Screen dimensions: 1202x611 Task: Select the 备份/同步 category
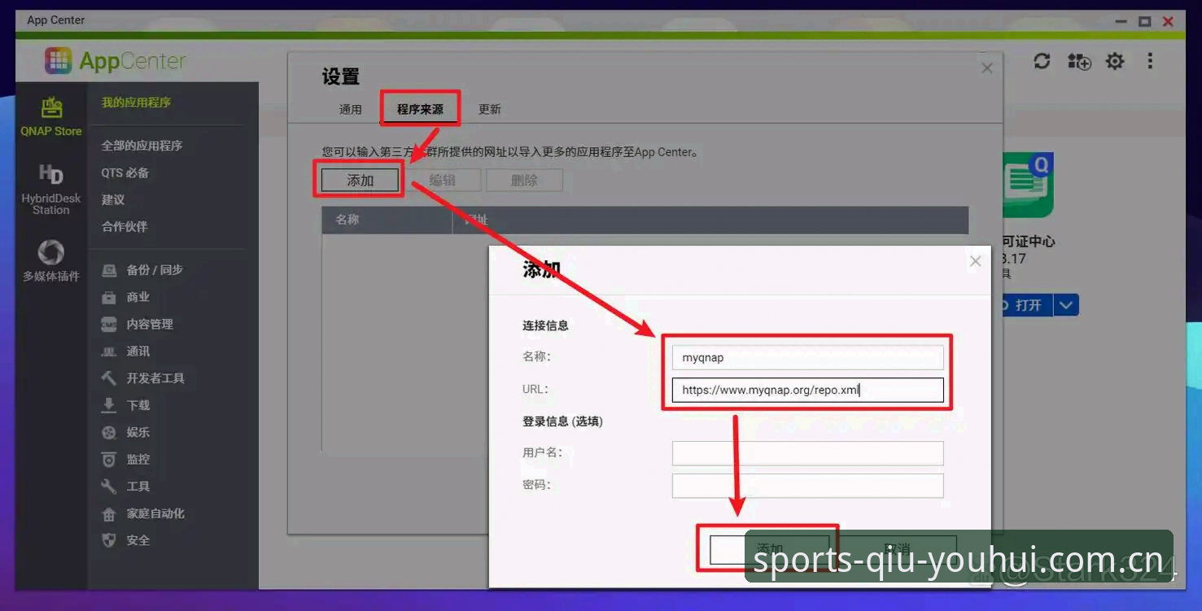point(142,270)
